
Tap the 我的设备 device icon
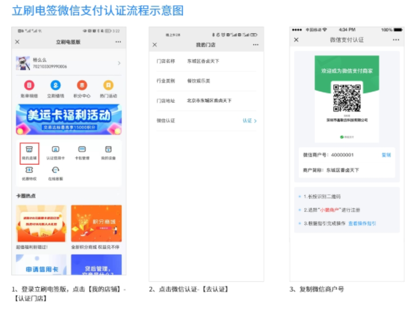(x=109, y=150)
